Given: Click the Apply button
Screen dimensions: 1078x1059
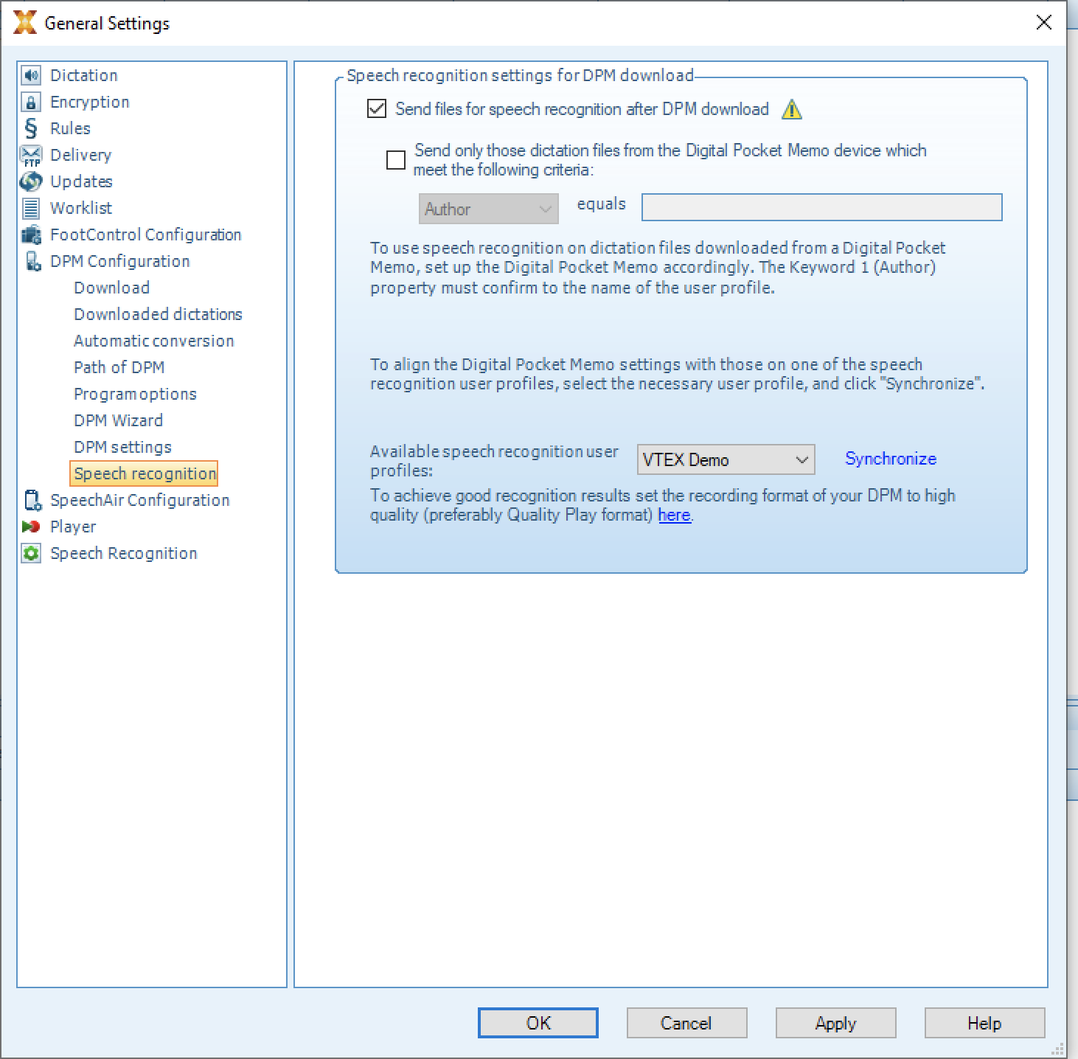Looking at the screenshot, I should 835,1023.
